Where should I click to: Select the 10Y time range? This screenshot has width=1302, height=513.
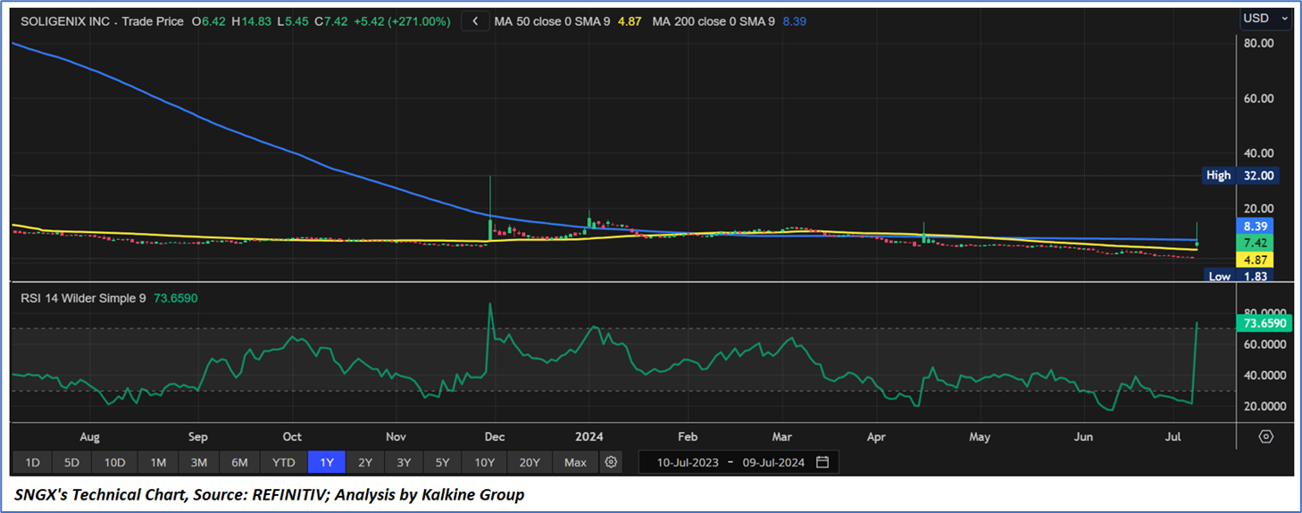[x=485, y=462]
